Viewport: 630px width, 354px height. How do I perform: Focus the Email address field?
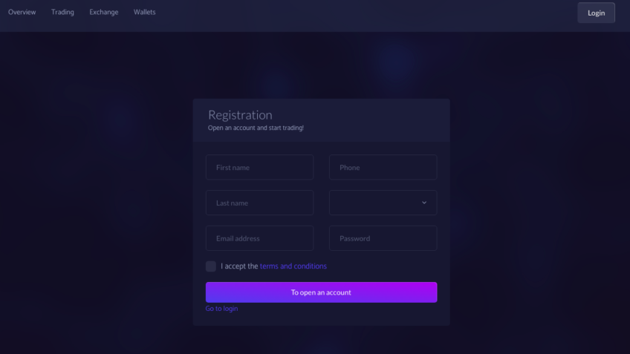click(259, 238)
